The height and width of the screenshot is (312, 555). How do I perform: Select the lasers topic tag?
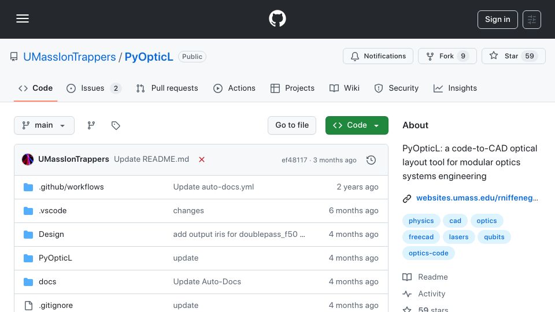(x=458, y=237)
